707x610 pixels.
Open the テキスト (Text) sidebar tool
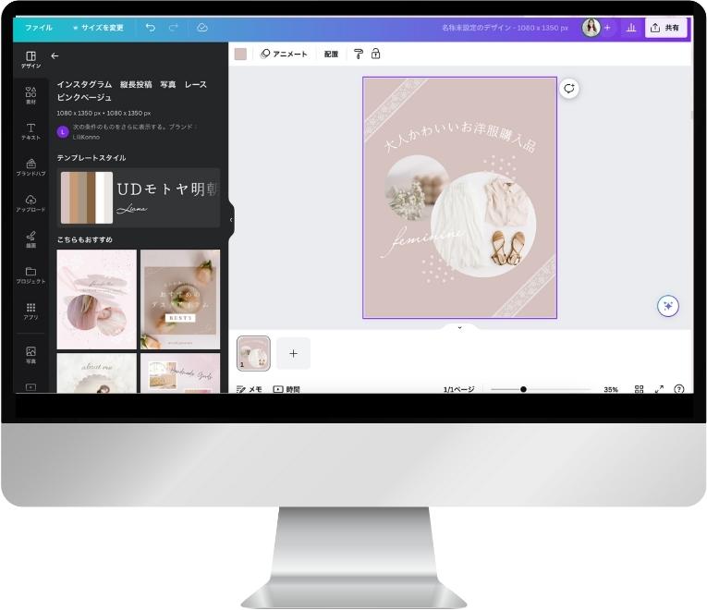click(x=30, y=131)
